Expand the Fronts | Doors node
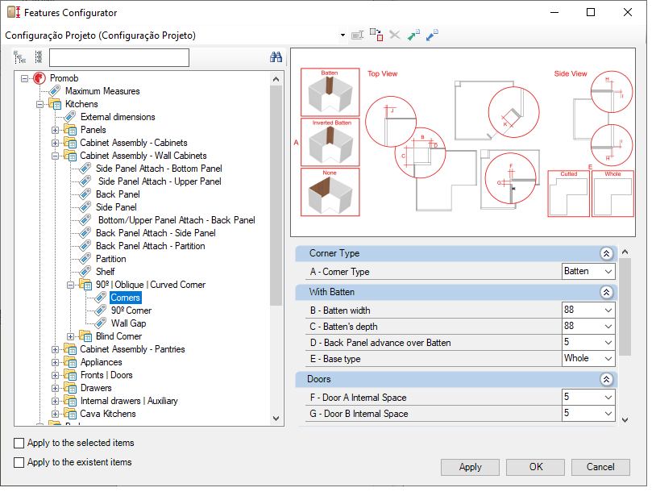The height and width of the screenshot is (496, 656). coord(56,376)
